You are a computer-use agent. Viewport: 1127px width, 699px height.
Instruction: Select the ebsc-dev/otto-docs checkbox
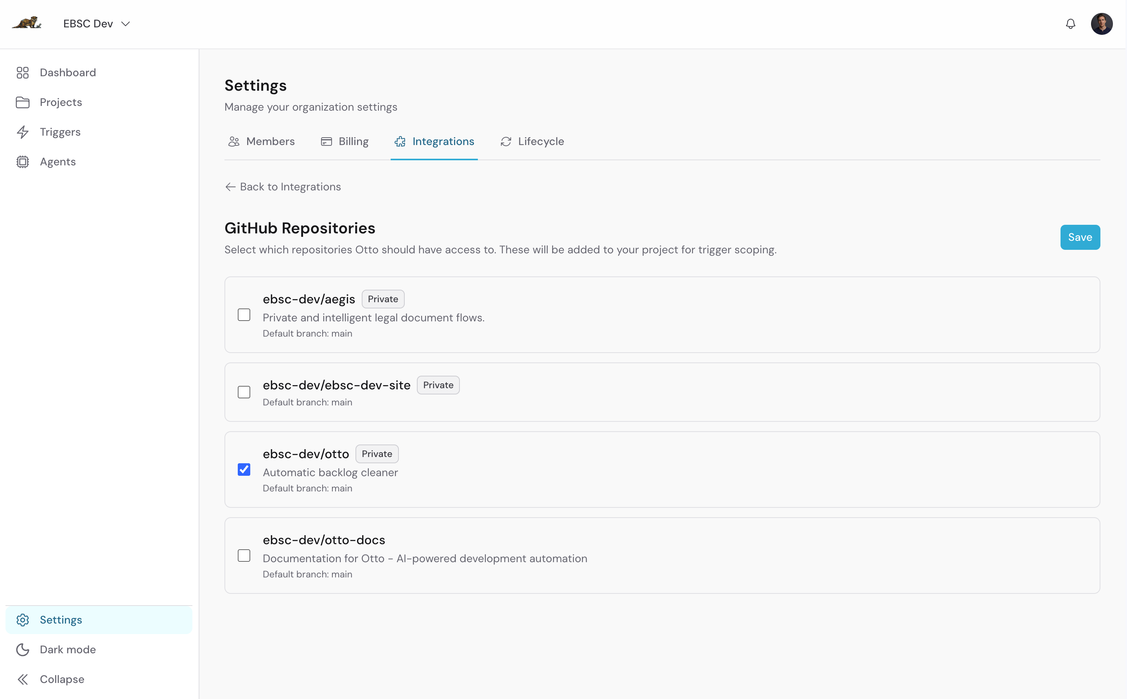244,555
